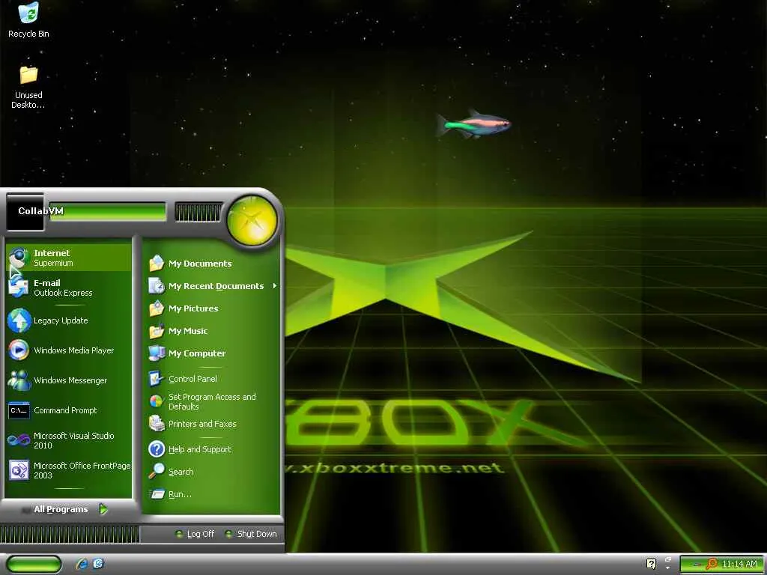This screenshot has height=575, width=767.
Task: Open Microsoft Visual Studio 2010 icon
Action: [x=19, y=440]
